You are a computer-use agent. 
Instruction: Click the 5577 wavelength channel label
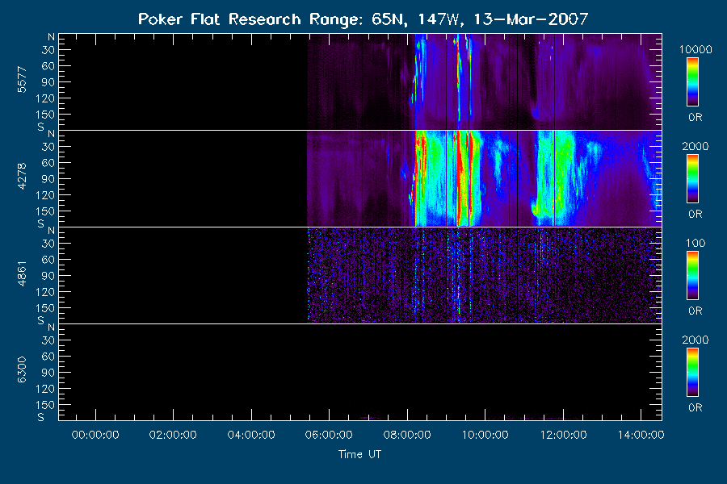click(22, 80)
